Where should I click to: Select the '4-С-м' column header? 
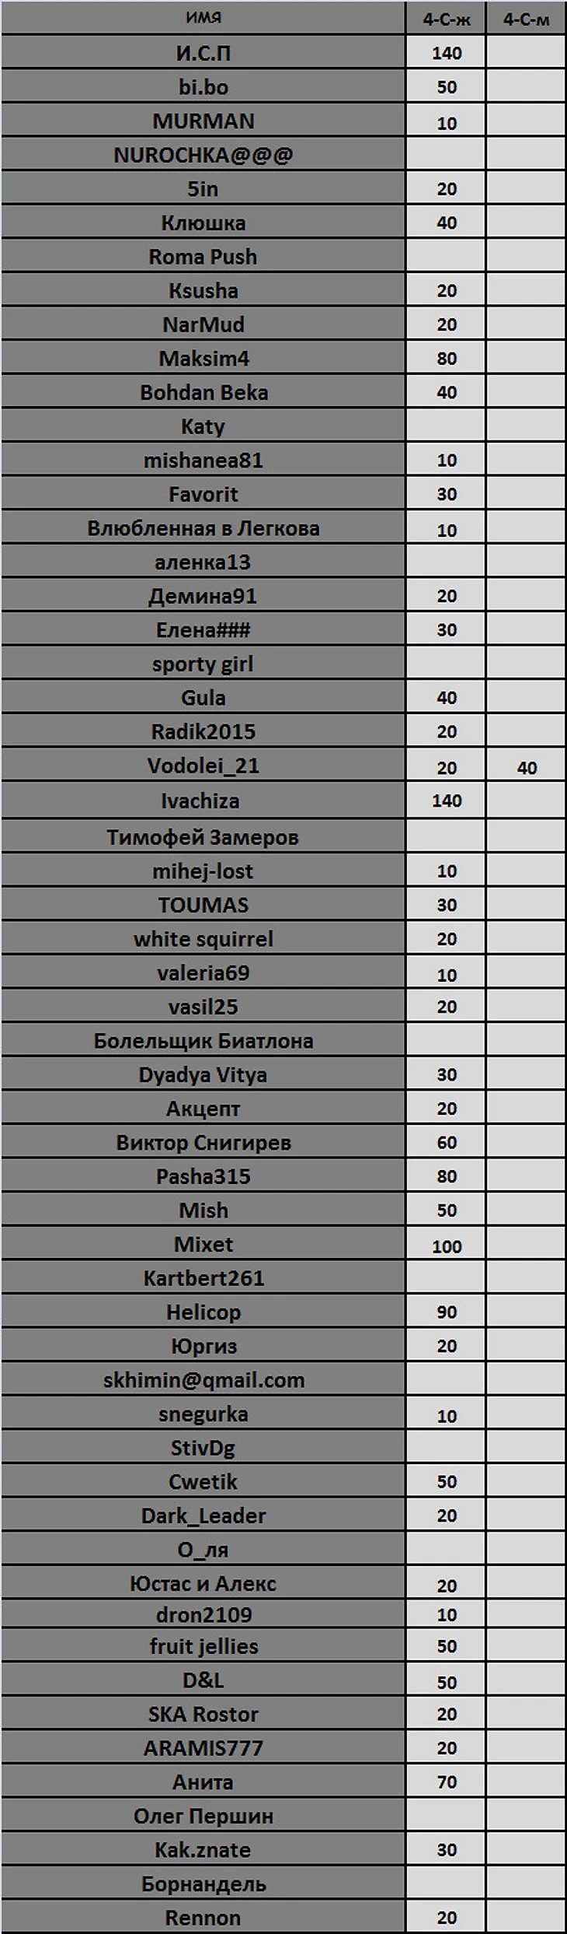(526, 19)
